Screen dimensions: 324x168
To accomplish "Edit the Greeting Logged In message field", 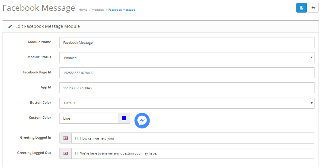I will pyautogui.click(x=192, y=138).
